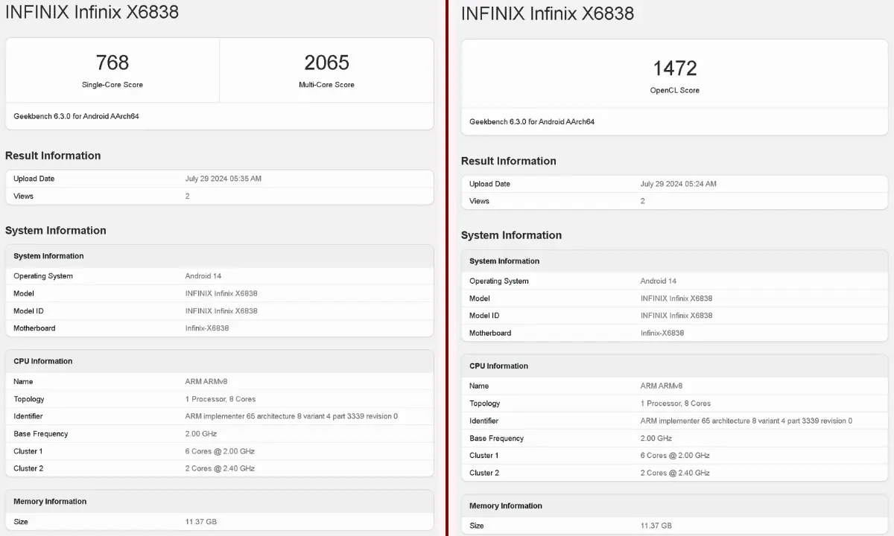Screen dimensions: 894x536
Task: Click left panel 'Memory Information' header
Action: [x=50, y=502]
